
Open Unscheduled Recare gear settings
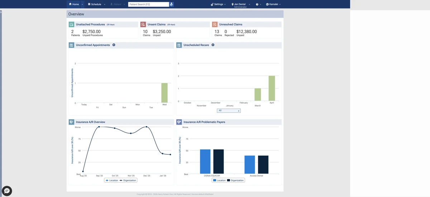click(x=213, y=45)
